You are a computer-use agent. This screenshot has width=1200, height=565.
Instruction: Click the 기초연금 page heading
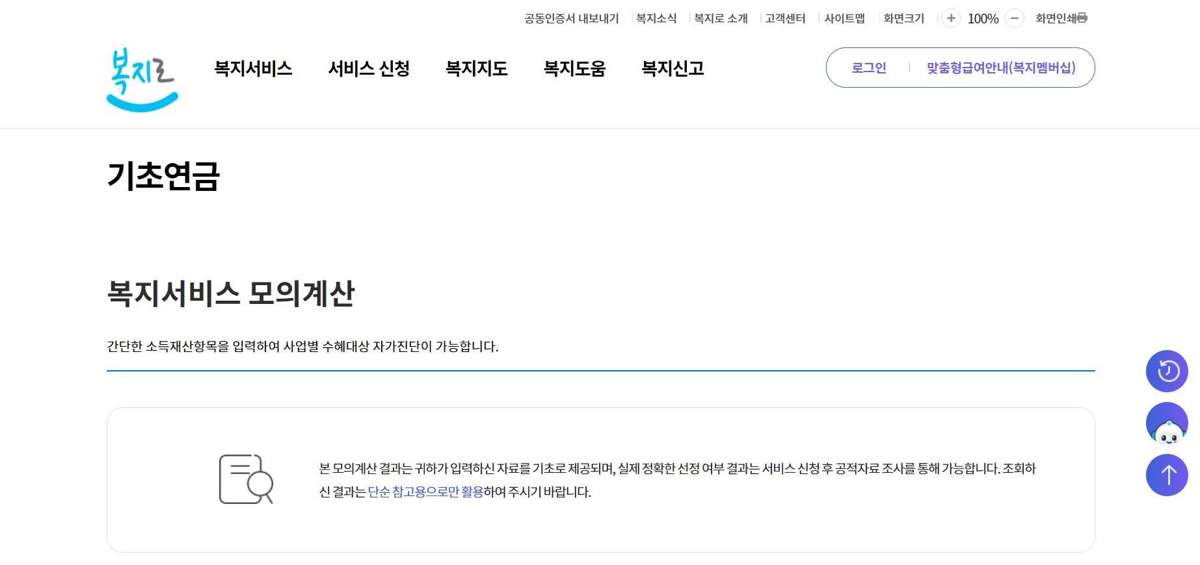[x=163, y=176]
